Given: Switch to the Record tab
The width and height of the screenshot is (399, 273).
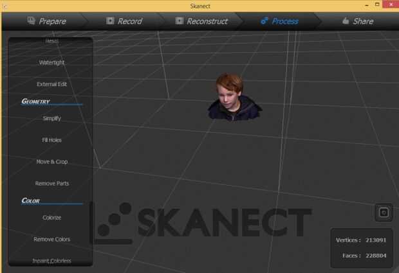Looking at the screenshot, I should 124,21.
